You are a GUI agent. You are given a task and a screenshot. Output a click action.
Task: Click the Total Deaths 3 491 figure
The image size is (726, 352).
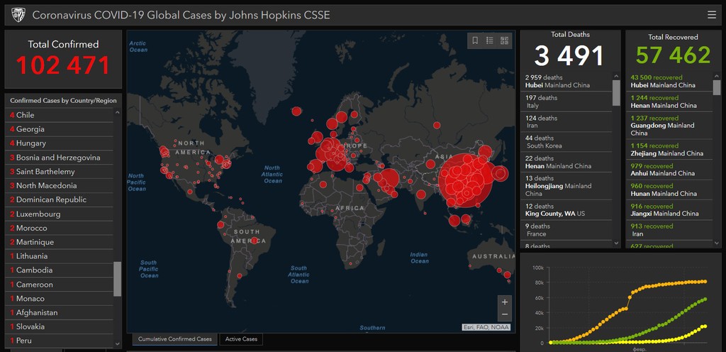pos(569,55)
